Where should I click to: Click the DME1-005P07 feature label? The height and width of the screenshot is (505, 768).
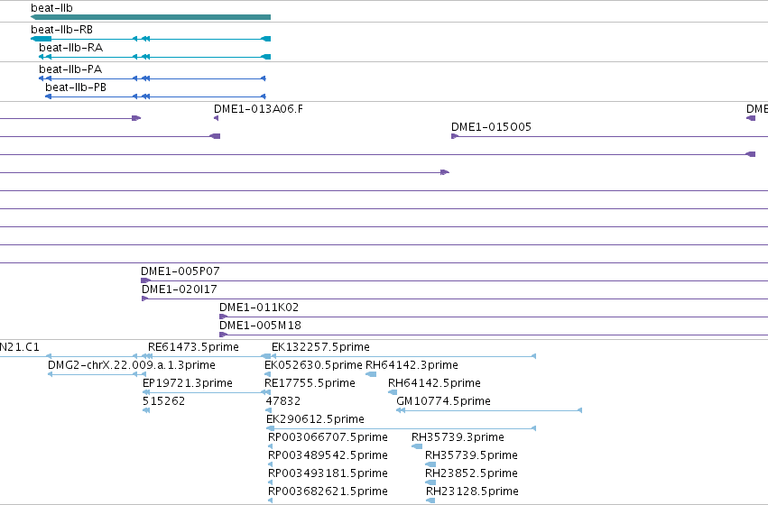180,271
